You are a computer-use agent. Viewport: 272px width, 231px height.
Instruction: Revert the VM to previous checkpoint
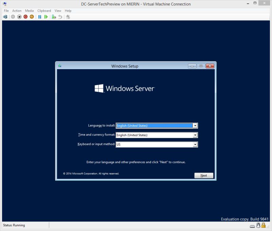tap(60, 17)
